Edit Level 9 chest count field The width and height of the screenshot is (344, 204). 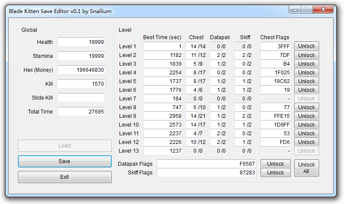coord(192,116)
